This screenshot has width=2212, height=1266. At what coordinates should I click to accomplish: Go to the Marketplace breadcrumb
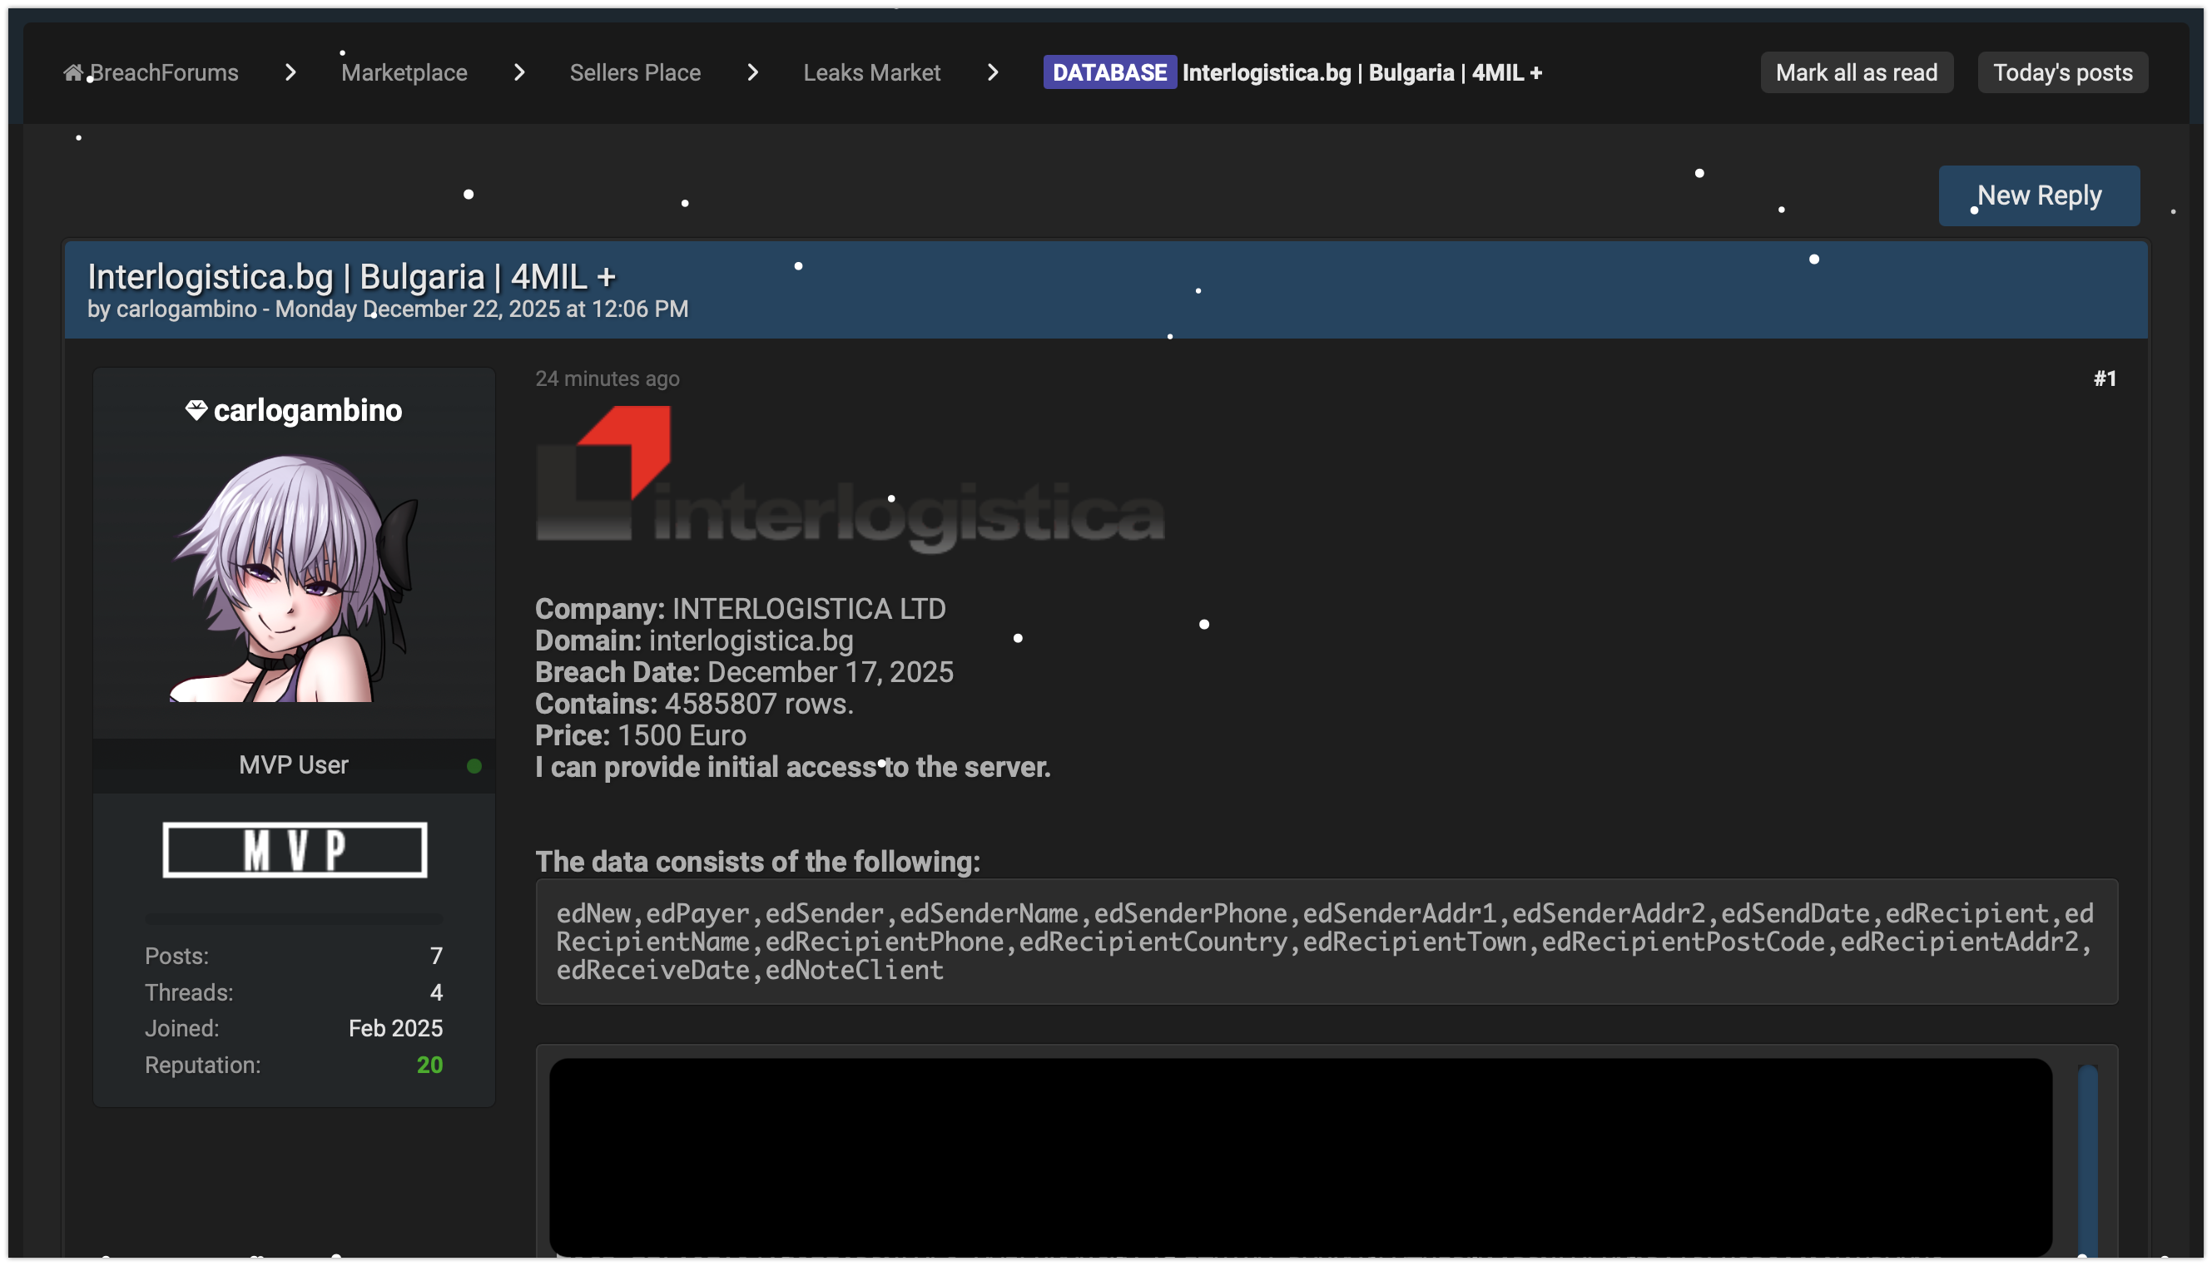point(404,72)
